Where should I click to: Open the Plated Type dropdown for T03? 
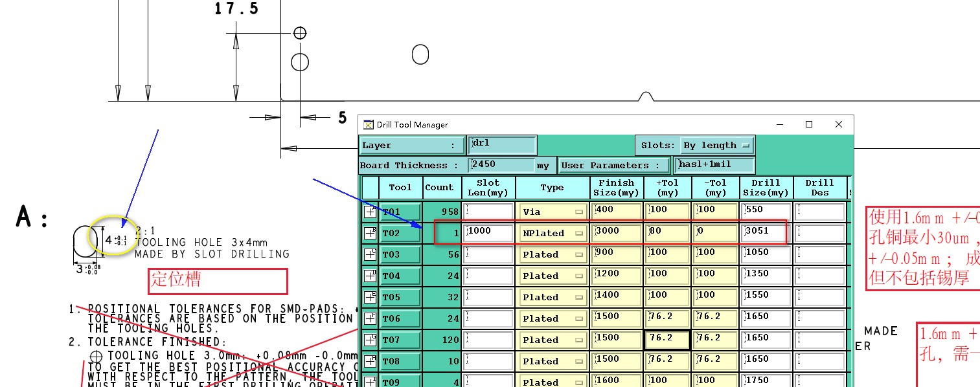[x=553, y=254]
